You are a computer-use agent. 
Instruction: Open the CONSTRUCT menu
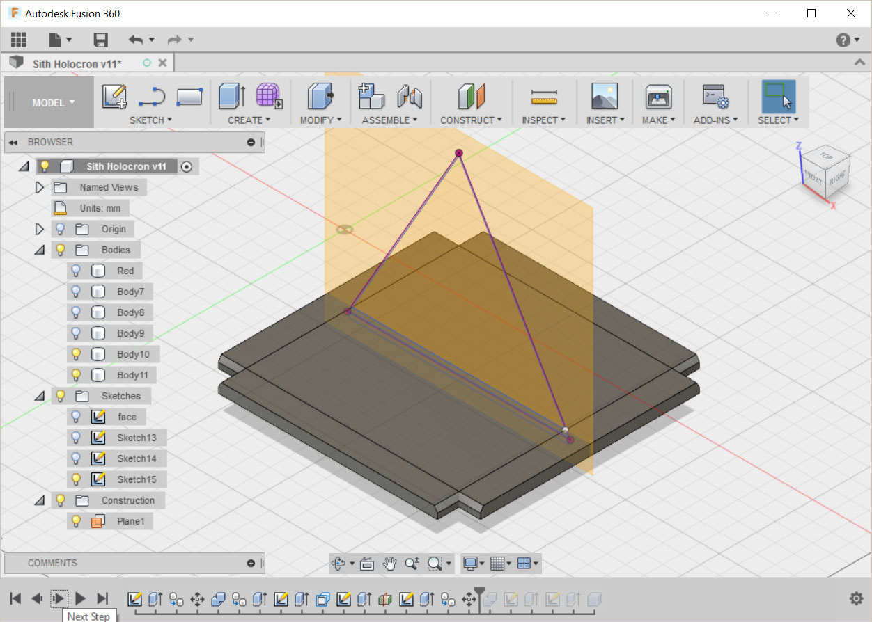click(471, 120)
